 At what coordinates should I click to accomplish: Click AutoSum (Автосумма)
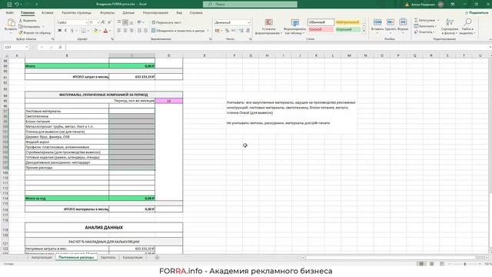[424, 20]
